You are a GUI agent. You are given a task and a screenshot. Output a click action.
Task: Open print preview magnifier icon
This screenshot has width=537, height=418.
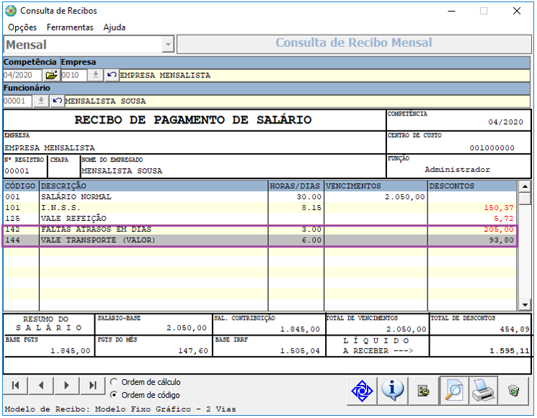point(454,391)
